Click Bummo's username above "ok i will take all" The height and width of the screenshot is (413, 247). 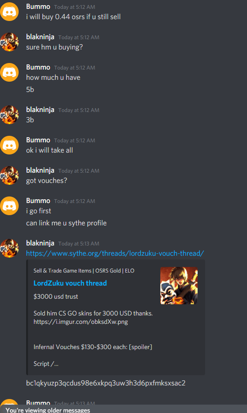(38, 140)
